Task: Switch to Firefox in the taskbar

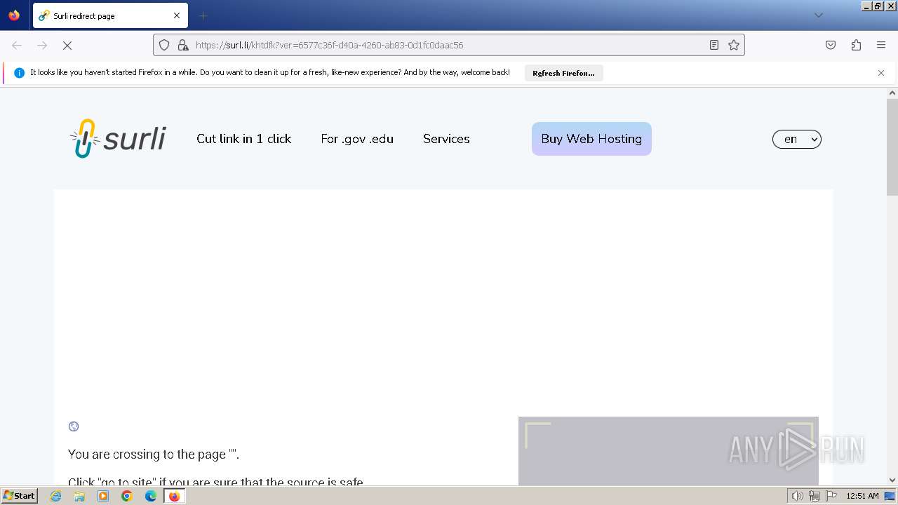Action: (x=174, y=496)
